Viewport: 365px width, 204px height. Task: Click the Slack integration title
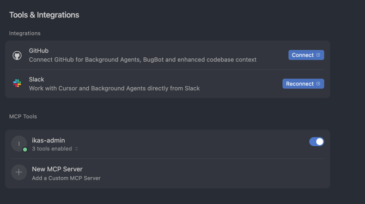(36, 79)
